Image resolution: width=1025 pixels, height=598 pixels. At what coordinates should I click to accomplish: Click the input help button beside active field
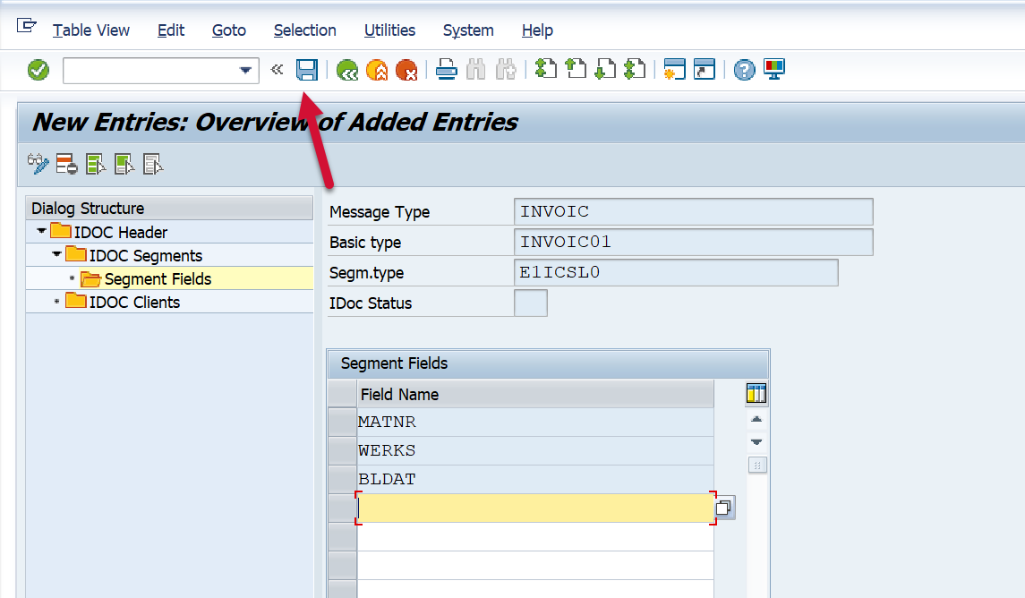point(724,508)
